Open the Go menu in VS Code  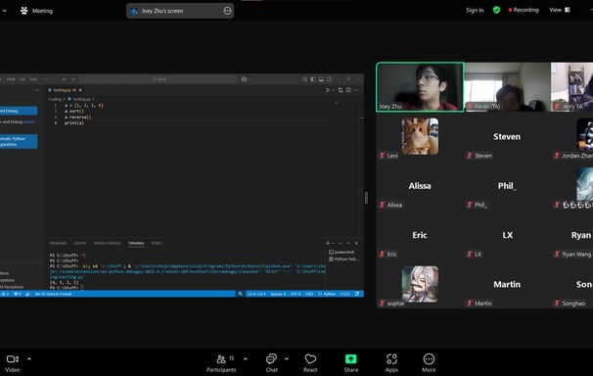tap(23, 79)
